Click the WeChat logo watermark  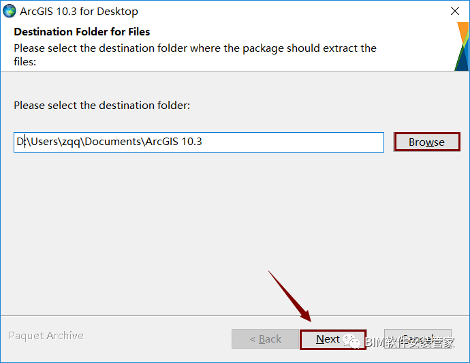[x=351, y=341]
